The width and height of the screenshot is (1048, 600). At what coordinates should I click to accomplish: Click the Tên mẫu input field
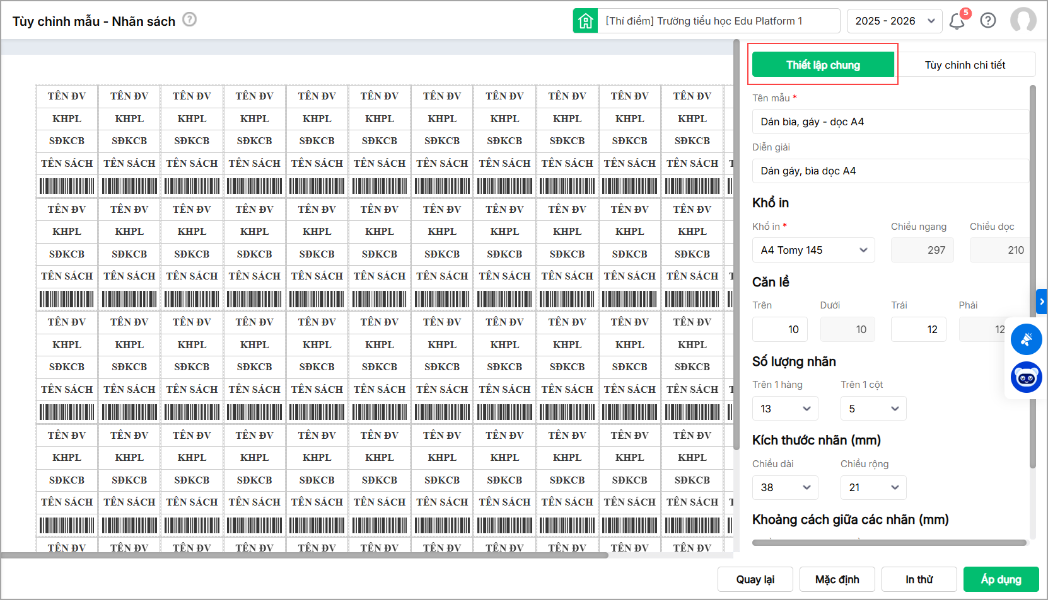[889, 122]
